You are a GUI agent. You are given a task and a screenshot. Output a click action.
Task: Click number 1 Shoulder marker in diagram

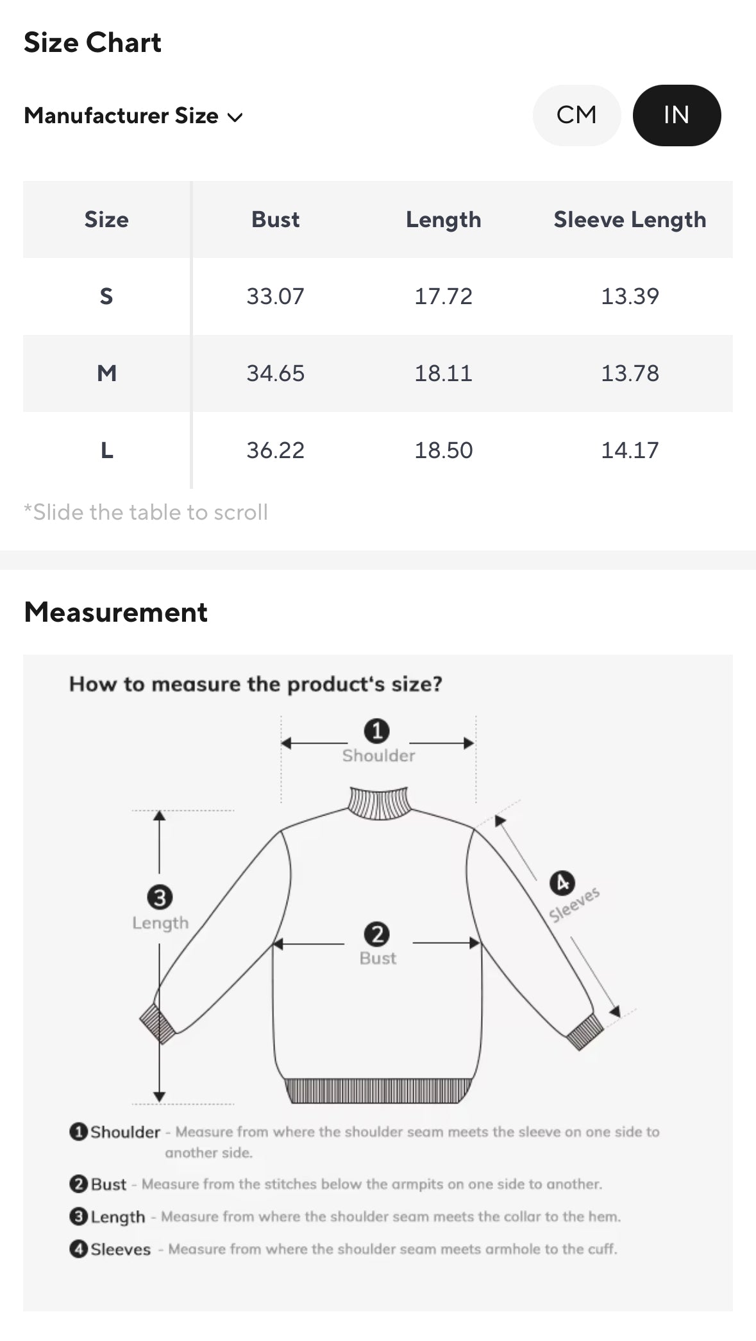pyautogui.click(x=377, y=731)
